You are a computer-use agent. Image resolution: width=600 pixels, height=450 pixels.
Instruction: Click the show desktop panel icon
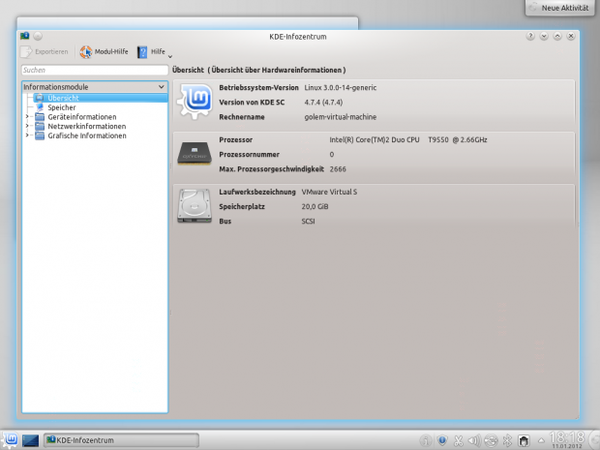(30, 440)
